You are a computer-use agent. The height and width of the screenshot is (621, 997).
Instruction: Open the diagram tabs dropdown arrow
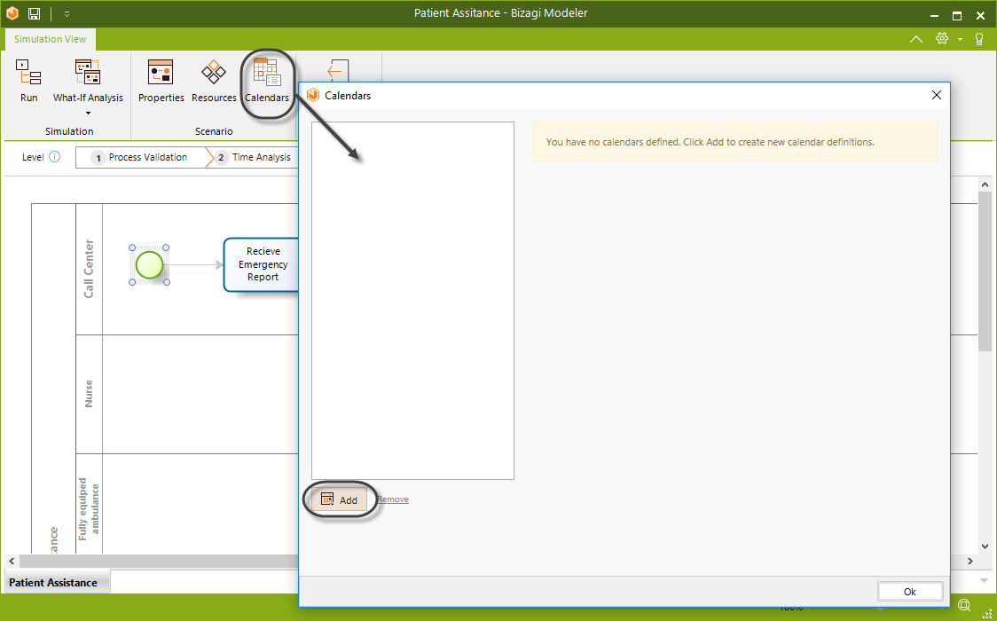[x=985, y=582]
